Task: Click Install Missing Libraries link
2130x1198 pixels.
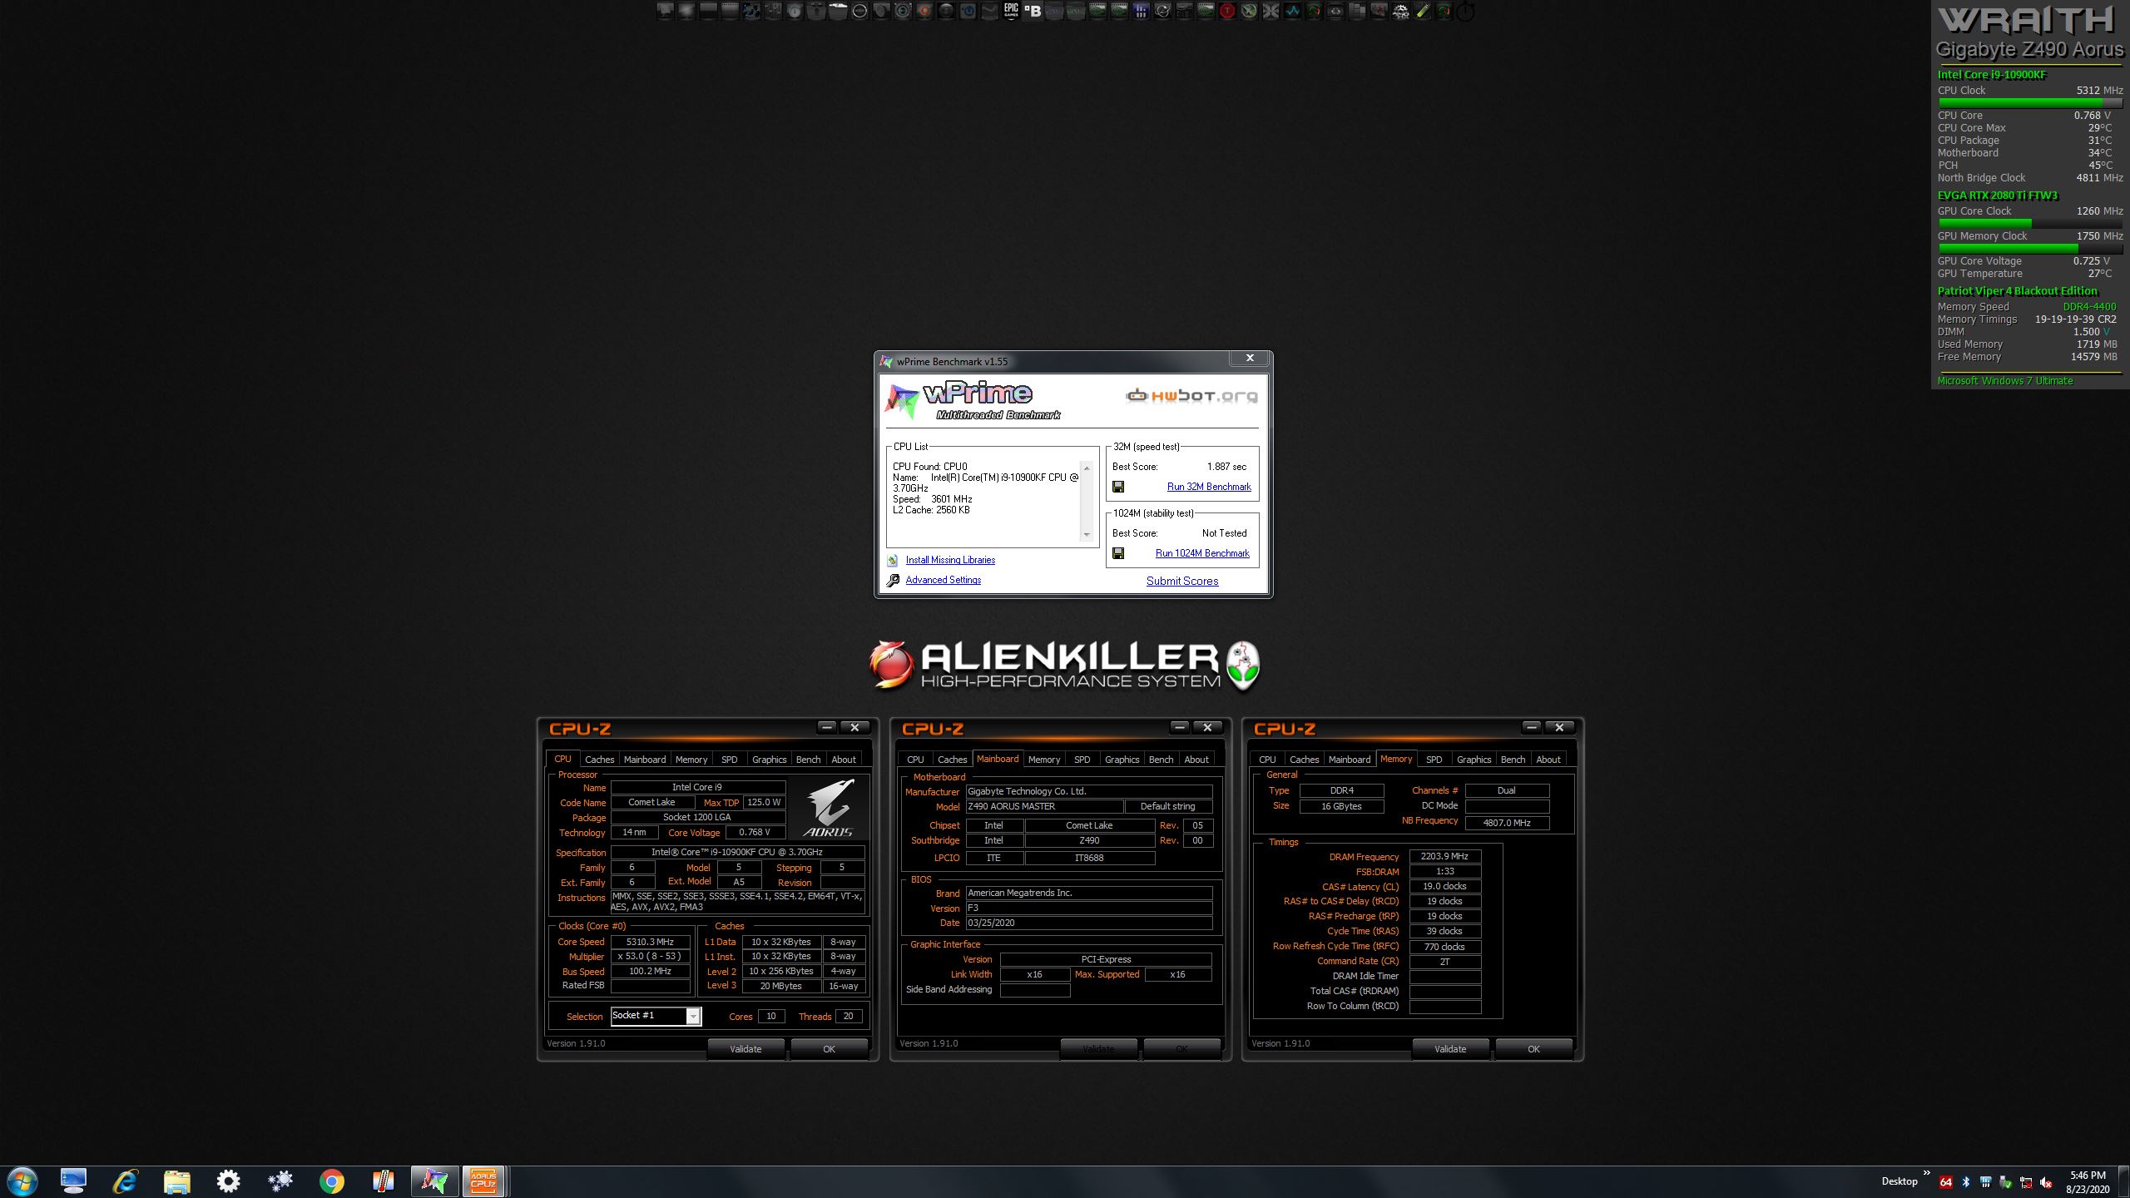Action: (950, 560)
